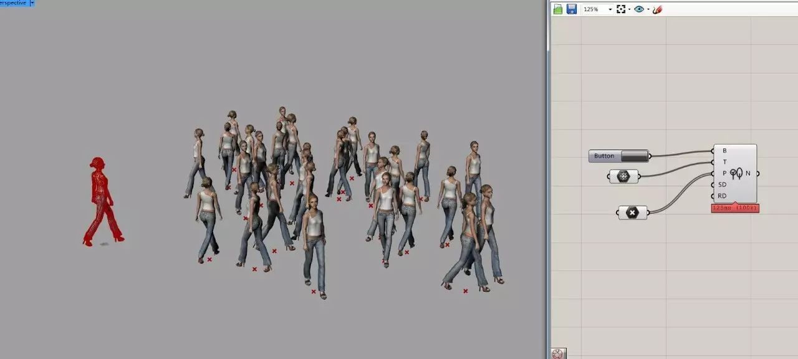
Task: Toggle the preview eye icon
Action: [639, 9]
